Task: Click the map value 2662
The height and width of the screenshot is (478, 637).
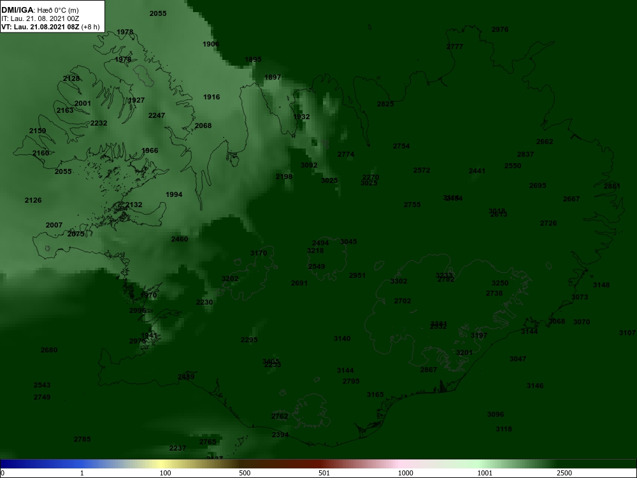Action: [x=545, y=141]
